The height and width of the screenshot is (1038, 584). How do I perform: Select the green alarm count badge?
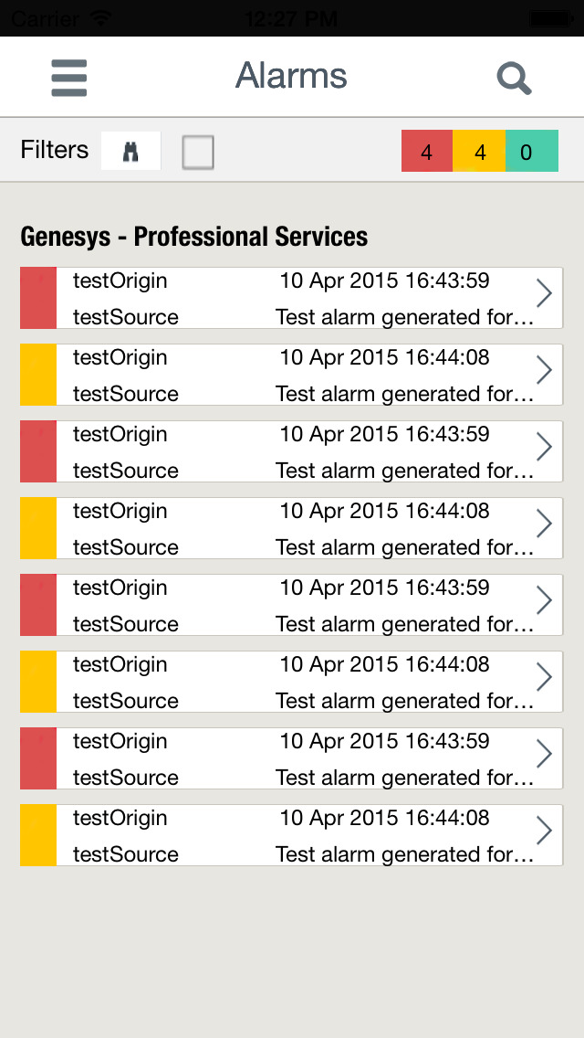[x=531, y=152]
